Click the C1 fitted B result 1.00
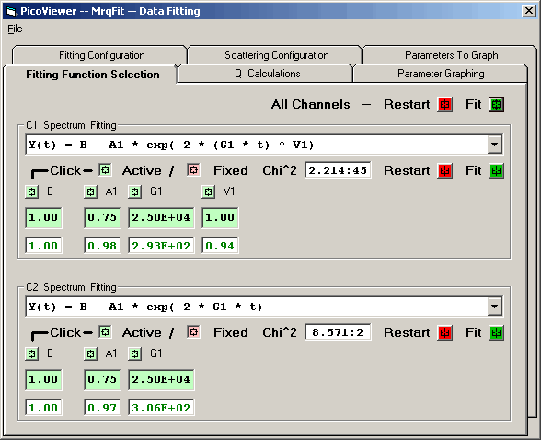541x440 pixels. click(x=43, y=246)
